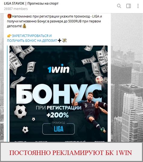Click the money bag emoji

24,26
